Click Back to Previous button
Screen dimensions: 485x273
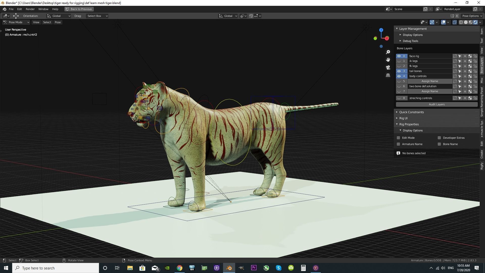click(79, 9)
